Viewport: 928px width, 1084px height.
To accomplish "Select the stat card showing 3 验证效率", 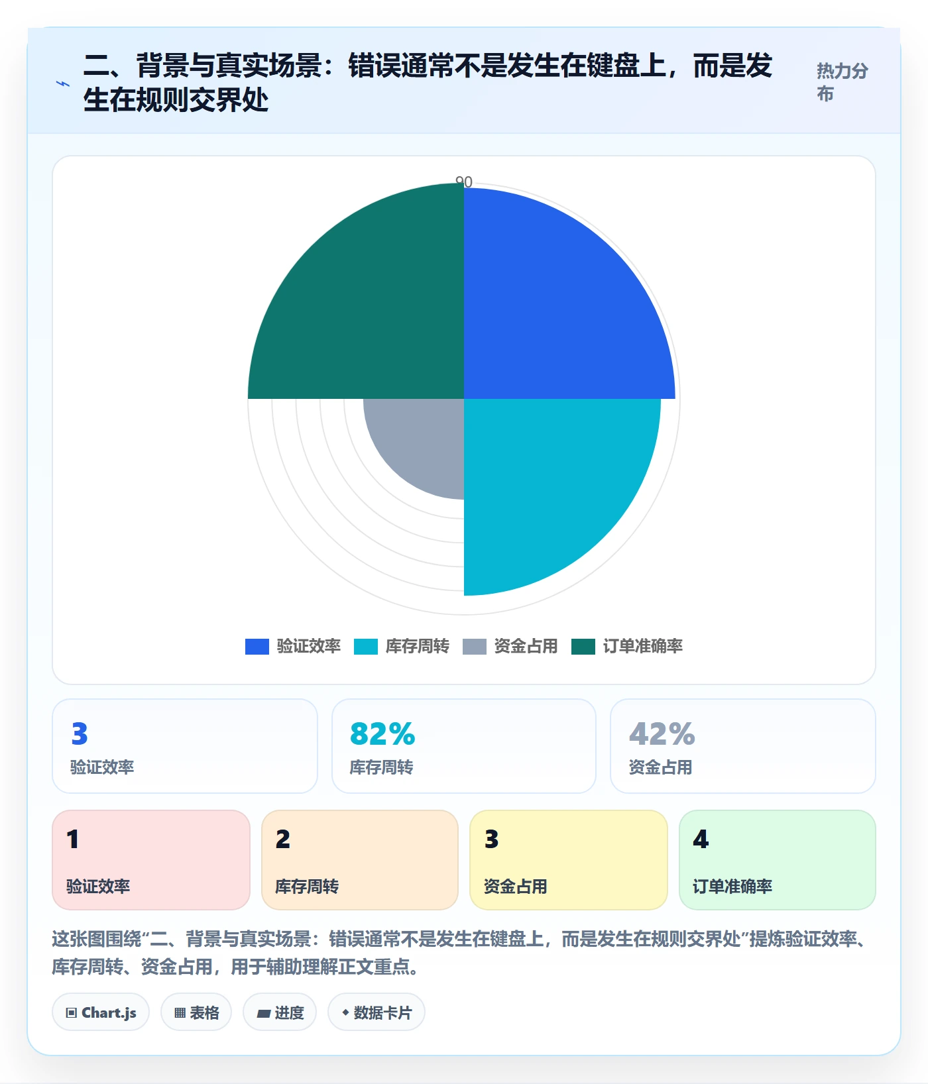I will tap(185, 746).
